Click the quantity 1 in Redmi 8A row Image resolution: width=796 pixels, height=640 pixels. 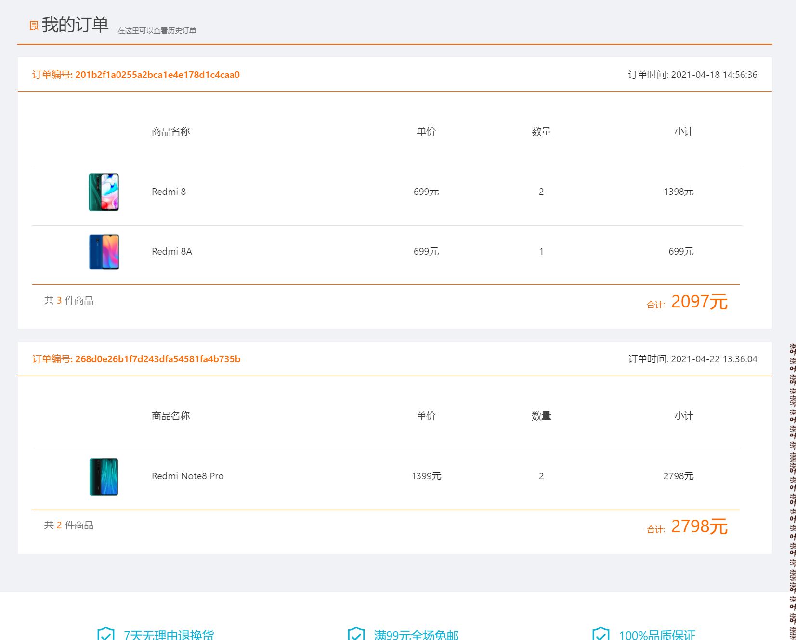coord(541,251)
